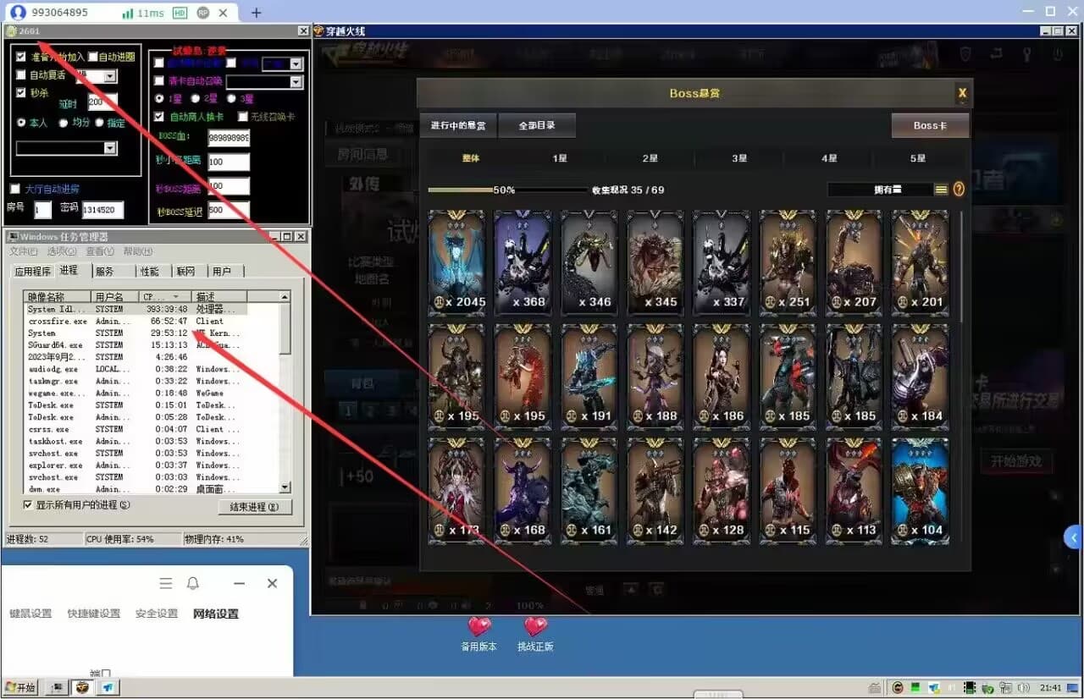Close the Boss悬赏 panel with the X

(962, 93)
